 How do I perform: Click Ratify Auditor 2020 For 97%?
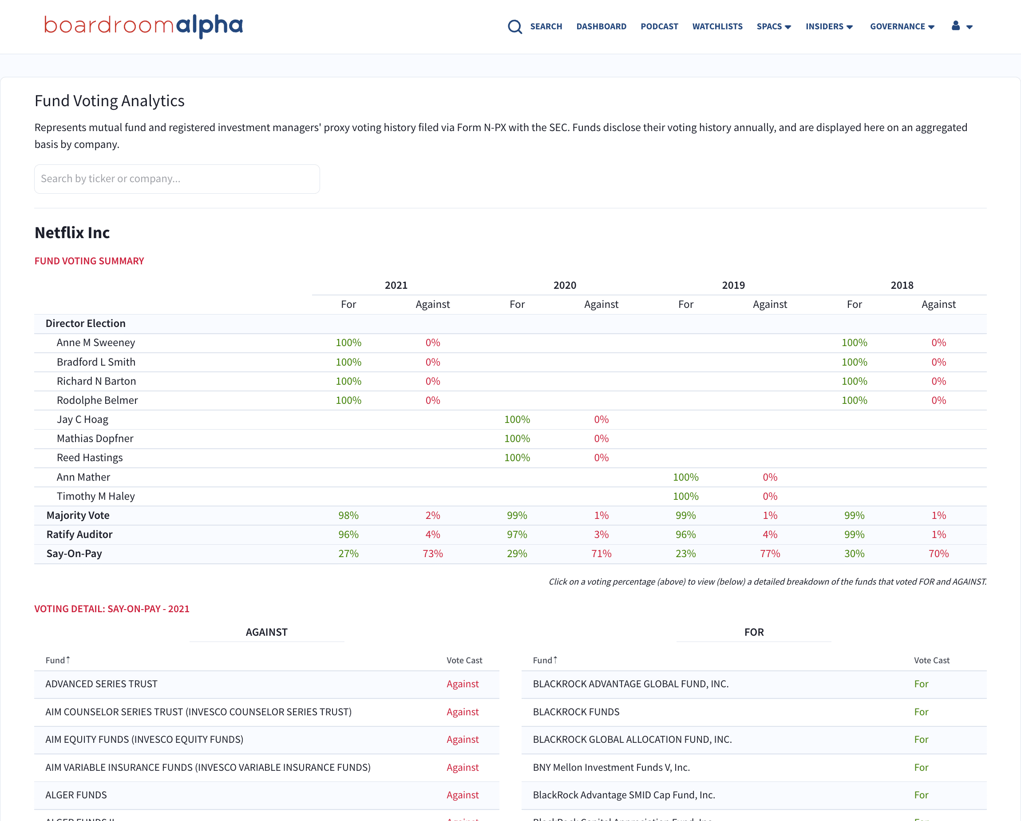click(517, 534)
